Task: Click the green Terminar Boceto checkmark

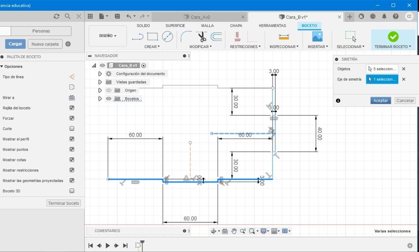Action: (393, 37)
